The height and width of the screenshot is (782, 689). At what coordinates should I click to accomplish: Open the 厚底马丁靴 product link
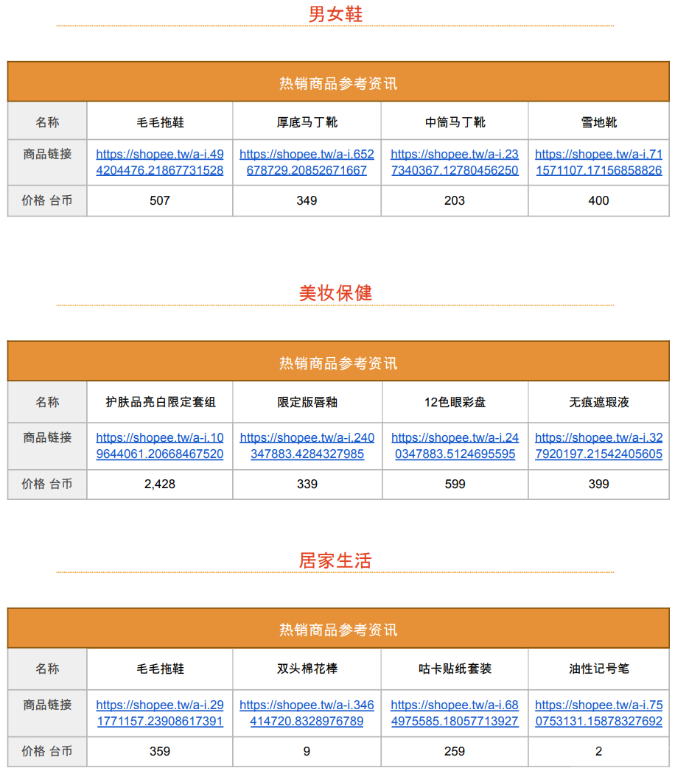point(306,162)
